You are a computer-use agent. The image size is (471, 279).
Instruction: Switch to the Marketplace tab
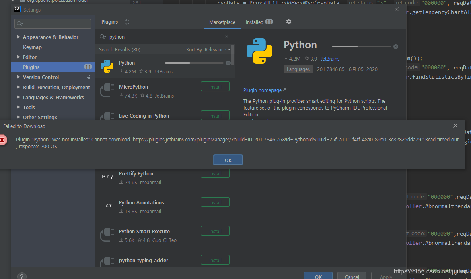(222, 22)
